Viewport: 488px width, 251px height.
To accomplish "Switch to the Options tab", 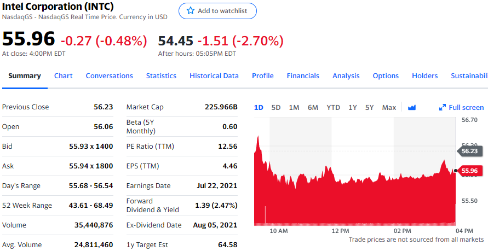I will (x=386, y=76).
